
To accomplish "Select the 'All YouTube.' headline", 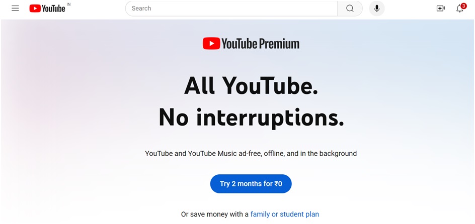I will [x=251, y=85].
